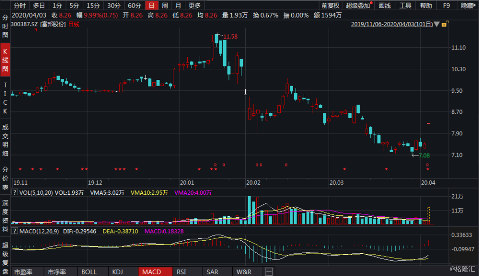Click the 19.12 date axis label
This screenshot has width=479, height=276.
coord(95,183)
